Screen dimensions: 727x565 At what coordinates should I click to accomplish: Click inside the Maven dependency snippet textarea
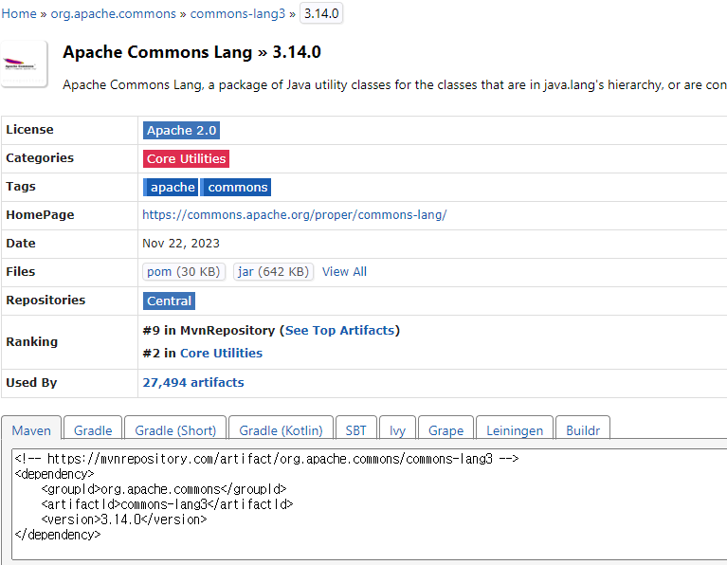click(369, 504)
